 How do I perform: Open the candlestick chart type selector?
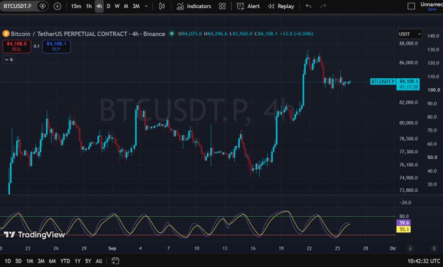[162, 7]
